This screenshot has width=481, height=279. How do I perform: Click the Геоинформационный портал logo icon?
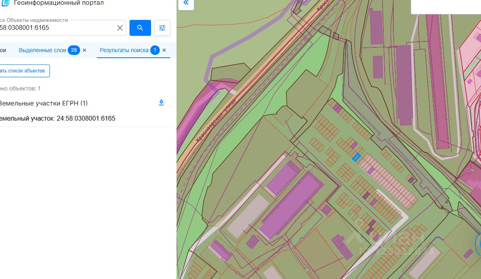5,3
